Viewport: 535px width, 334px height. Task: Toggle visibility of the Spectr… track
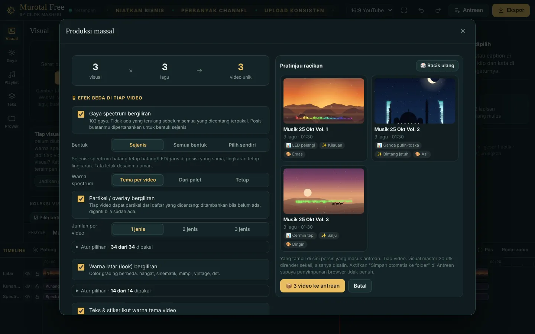27,297
